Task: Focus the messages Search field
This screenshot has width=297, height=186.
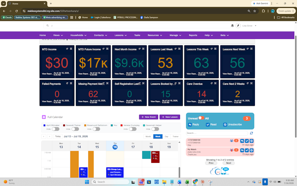Action: click(217, 133)
